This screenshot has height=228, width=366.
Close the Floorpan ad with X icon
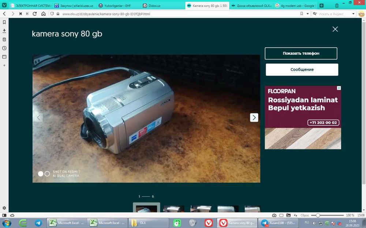[339, 88]
